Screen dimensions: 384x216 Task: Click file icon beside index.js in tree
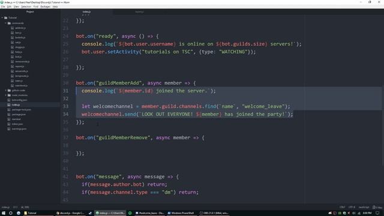tap(9, 105)
